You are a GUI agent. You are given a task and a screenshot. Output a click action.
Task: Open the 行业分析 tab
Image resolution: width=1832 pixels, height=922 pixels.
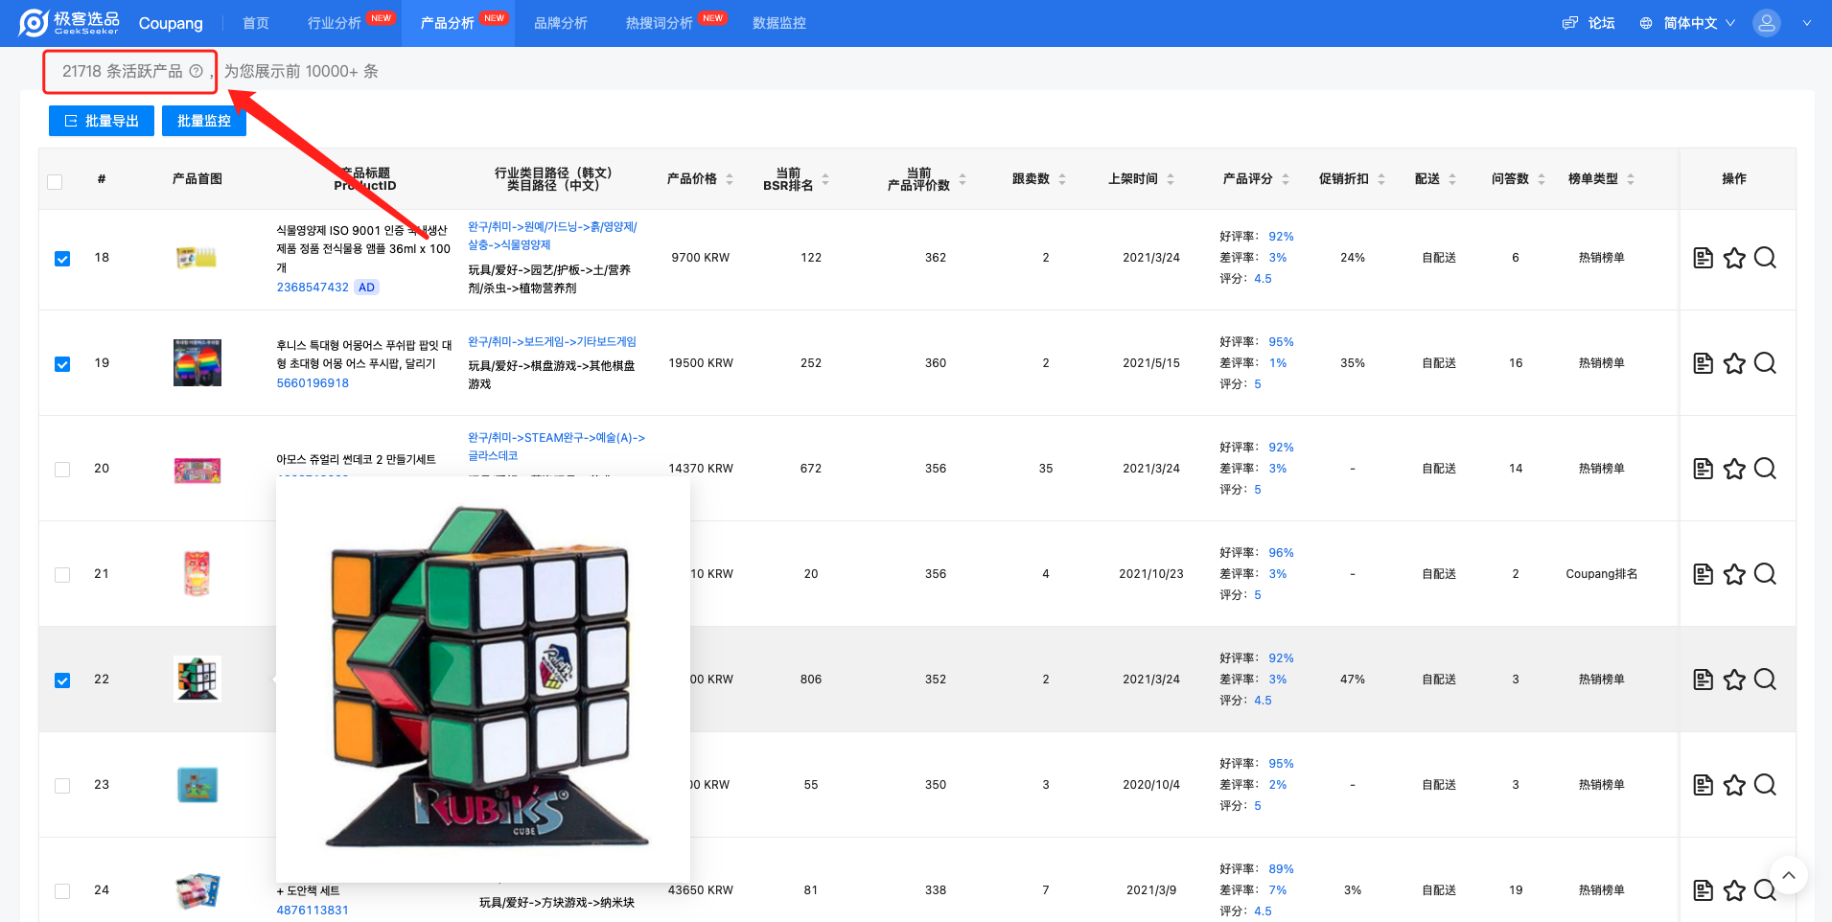(x=335, y=23)
